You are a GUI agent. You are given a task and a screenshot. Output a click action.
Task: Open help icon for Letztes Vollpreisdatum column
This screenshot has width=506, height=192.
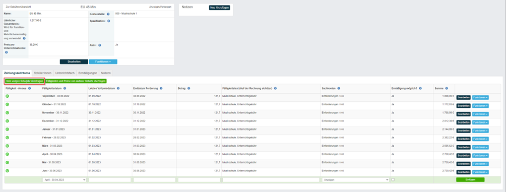coord(118,88)
